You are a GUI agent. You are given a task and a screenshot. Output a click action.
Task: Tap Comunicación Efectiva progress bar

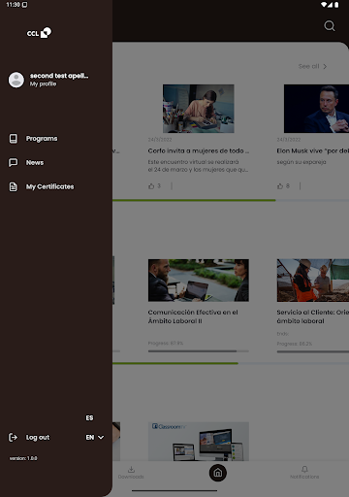pyautogui.click(x=199, y=351)
